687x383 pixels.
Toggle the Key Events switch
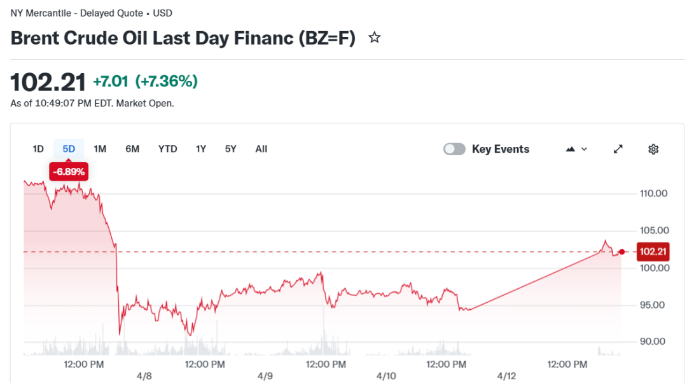(x=454, y=149)
